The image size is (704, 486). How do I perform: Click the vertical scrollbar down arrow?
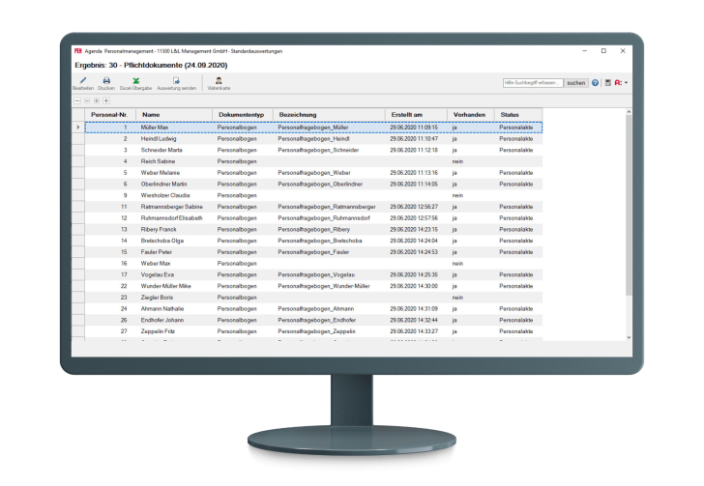click(629, 337)
